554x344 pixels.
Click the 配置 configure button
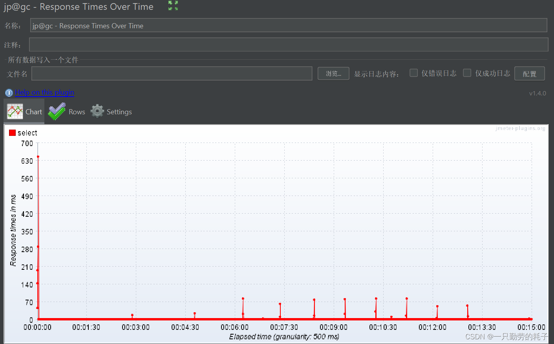pyautogui.click(x=530, y=73)
